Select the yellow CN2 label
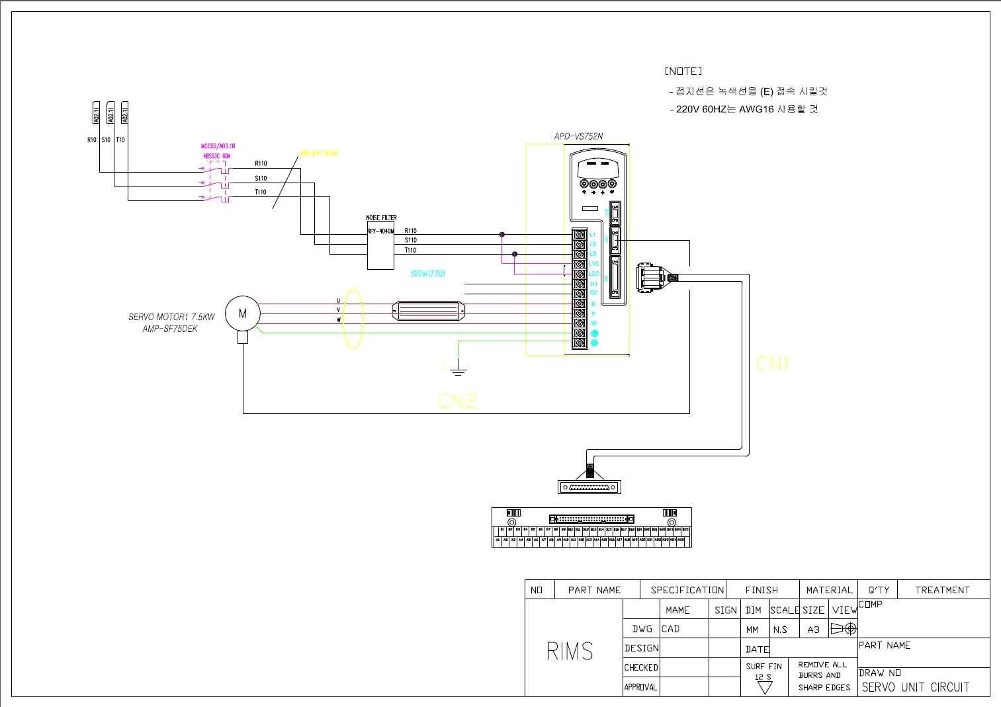Image resolution: width=1001 pixels, height=707 pixels. tap(457, 400)
